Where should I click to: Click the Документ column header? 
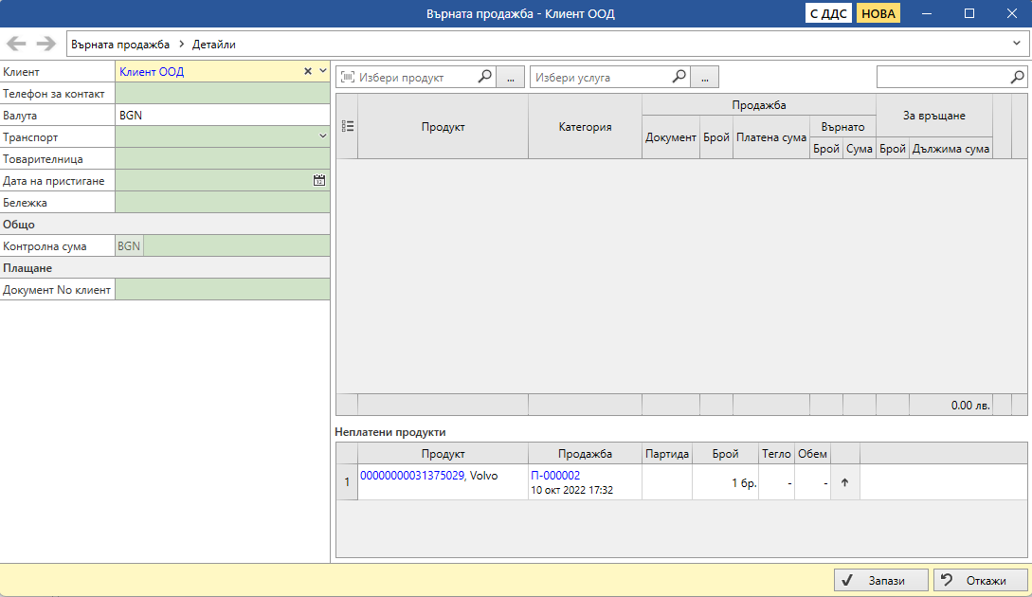point(671,136)
